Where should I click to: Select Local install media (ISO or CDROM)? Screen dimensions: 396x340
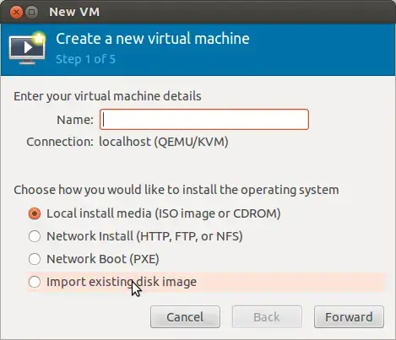coord(155,213)
